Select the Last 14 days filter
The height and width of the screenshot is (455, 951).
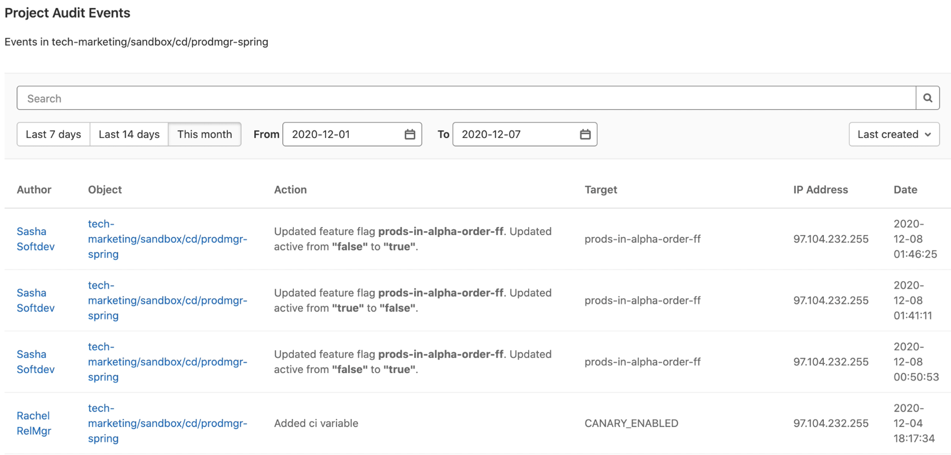pos(129,134)
